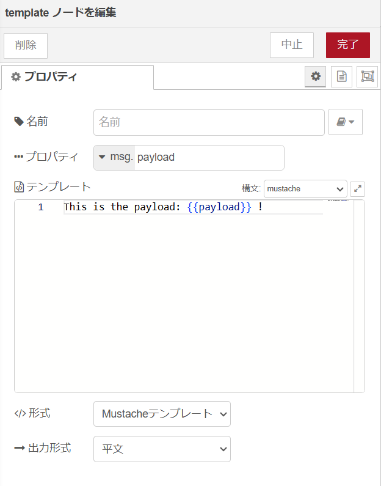Open the msg. property type selector
Viewport: 381px width, 486px height.
point(115,158)
